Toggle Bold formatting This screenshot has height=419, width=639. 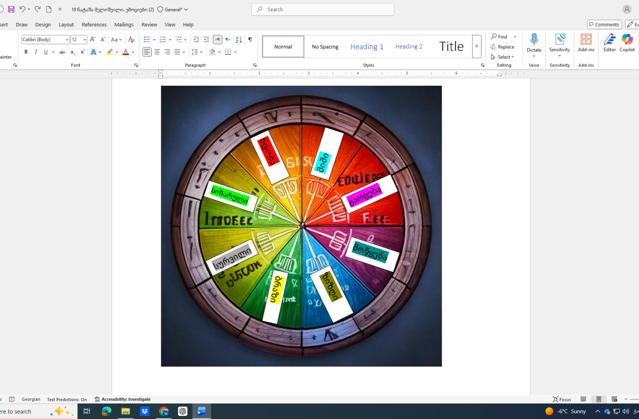(26, 52)
